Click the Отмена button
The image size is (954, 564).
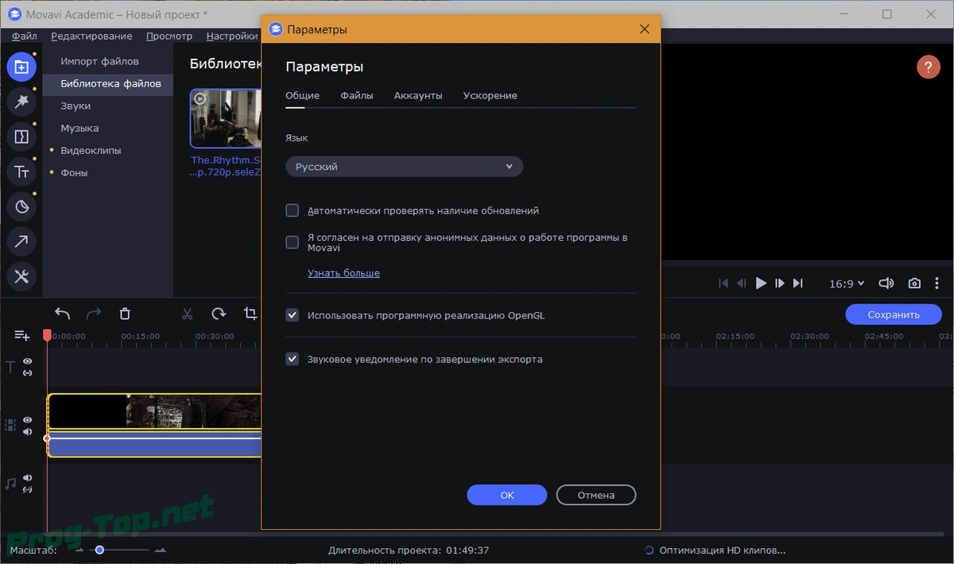tap(596, 495)
